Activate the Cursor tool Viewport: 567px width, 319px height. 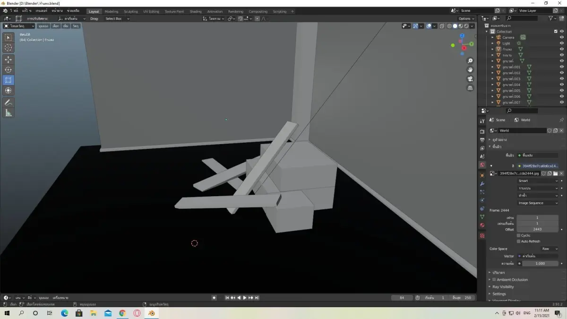[x=9, y=48]
